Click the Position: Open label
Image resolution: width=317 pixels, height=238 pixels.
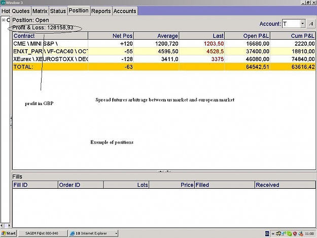30,20
